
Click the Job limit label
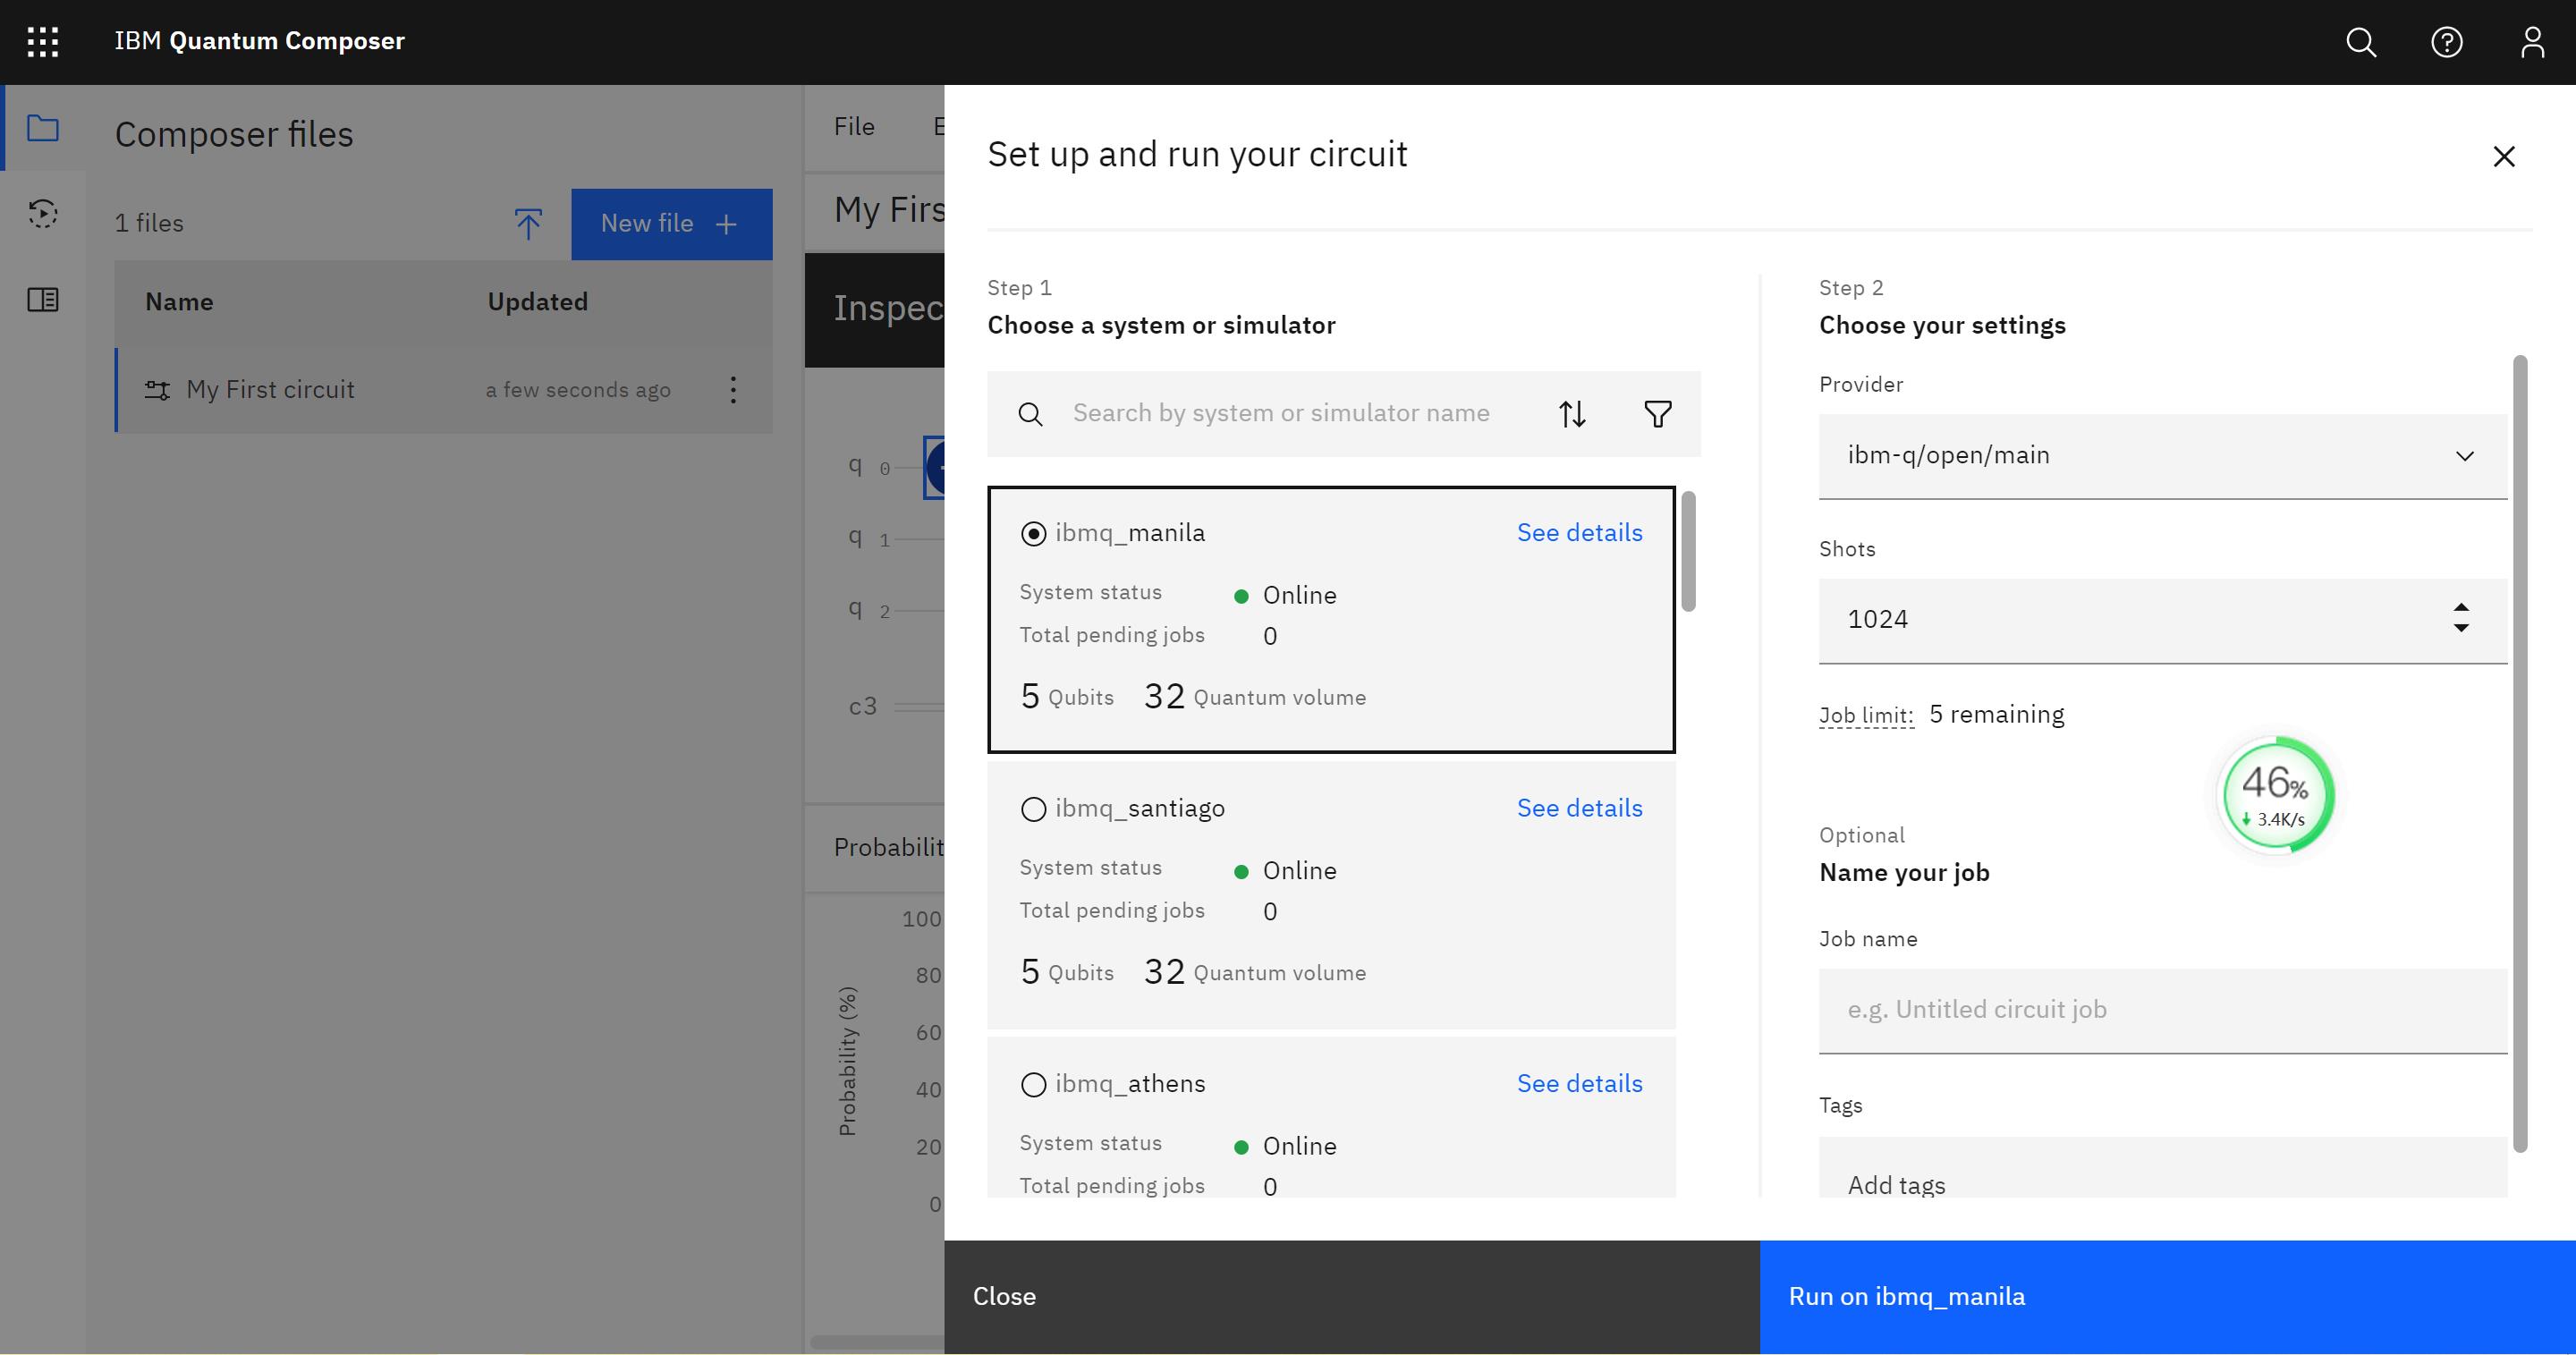click(1865, 716)
